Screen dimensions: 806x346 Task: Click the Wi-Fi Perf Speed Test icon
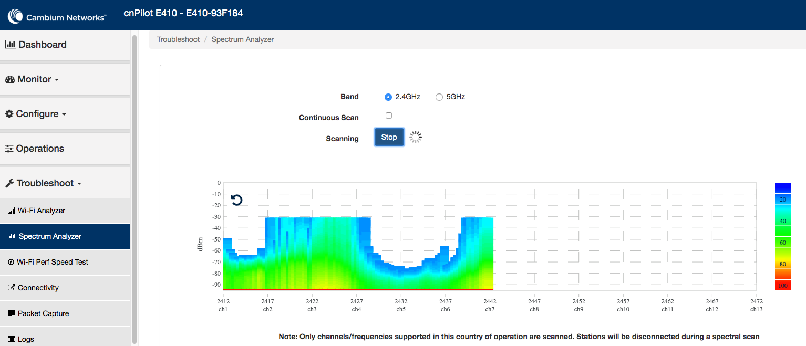[11, 262]
